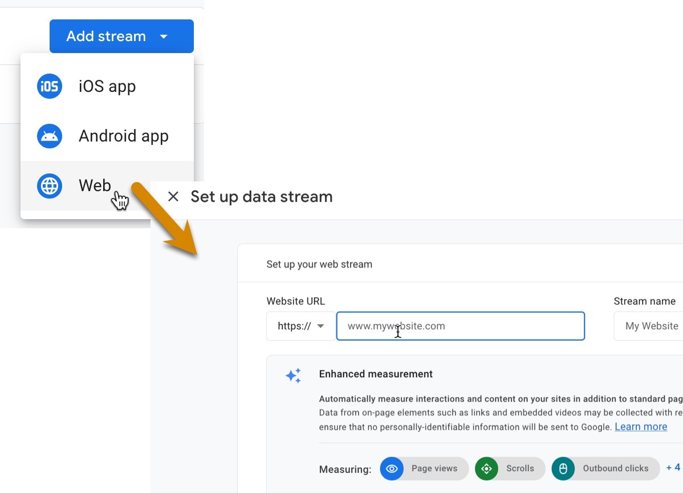
Task: Click the Android robot icon
Action: (49, 136)
